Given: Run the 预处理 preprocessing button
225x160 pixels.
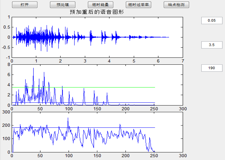Looking at the screenshot, I should point(63,5).
